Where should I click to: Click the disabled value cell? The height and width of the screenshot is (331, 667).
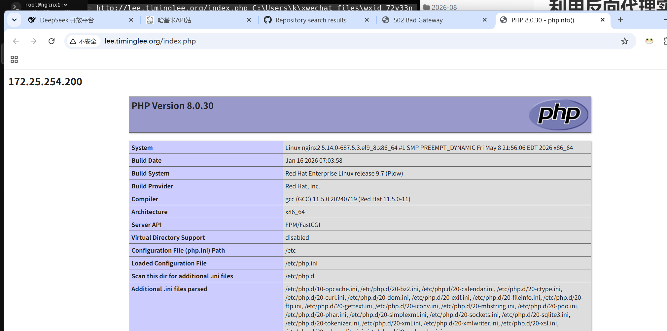point(437,237)
